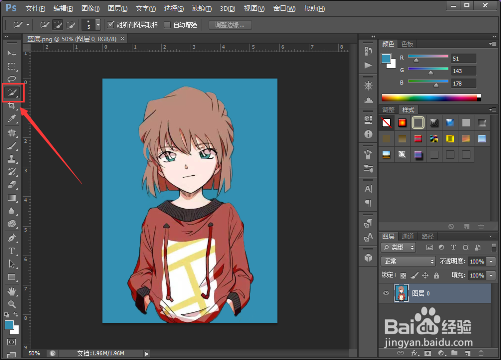Select the Eraser tool

tap(12, 185)
